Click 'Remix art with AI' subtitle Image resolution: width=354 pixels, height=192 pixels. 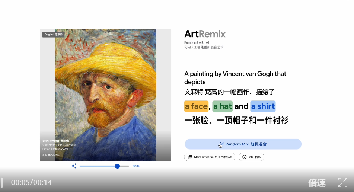(x=197, y=42)
